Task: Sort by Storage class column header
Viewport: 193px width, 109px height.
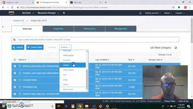Action: pyautogui.click(x=155, y=60)
